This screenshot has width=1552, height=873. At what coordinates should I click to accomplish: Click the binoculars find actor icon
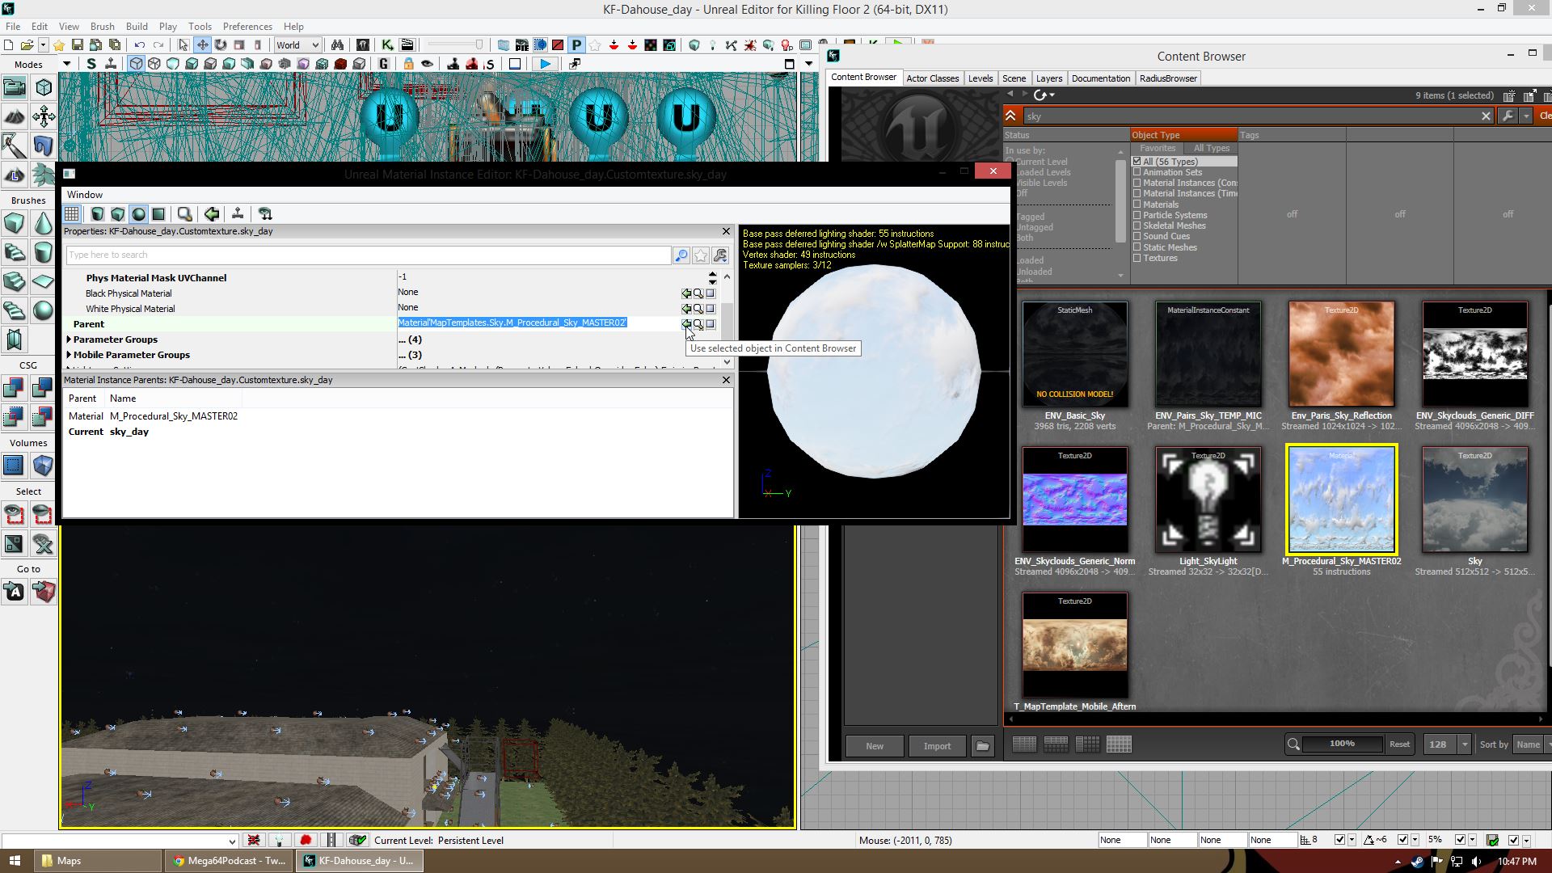pos(337,45)
